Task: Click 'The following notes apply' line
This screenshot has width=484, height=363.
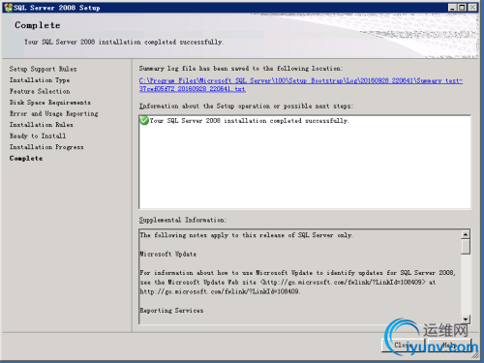Action: click(246, 235)
